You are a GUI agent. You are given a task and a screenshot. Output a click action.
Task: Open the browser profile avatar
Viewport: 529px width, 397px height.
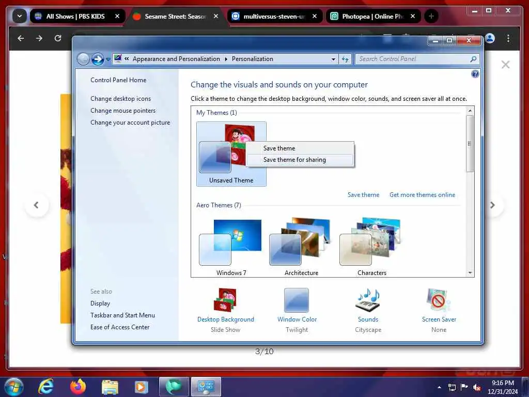(x=490, y=38)
